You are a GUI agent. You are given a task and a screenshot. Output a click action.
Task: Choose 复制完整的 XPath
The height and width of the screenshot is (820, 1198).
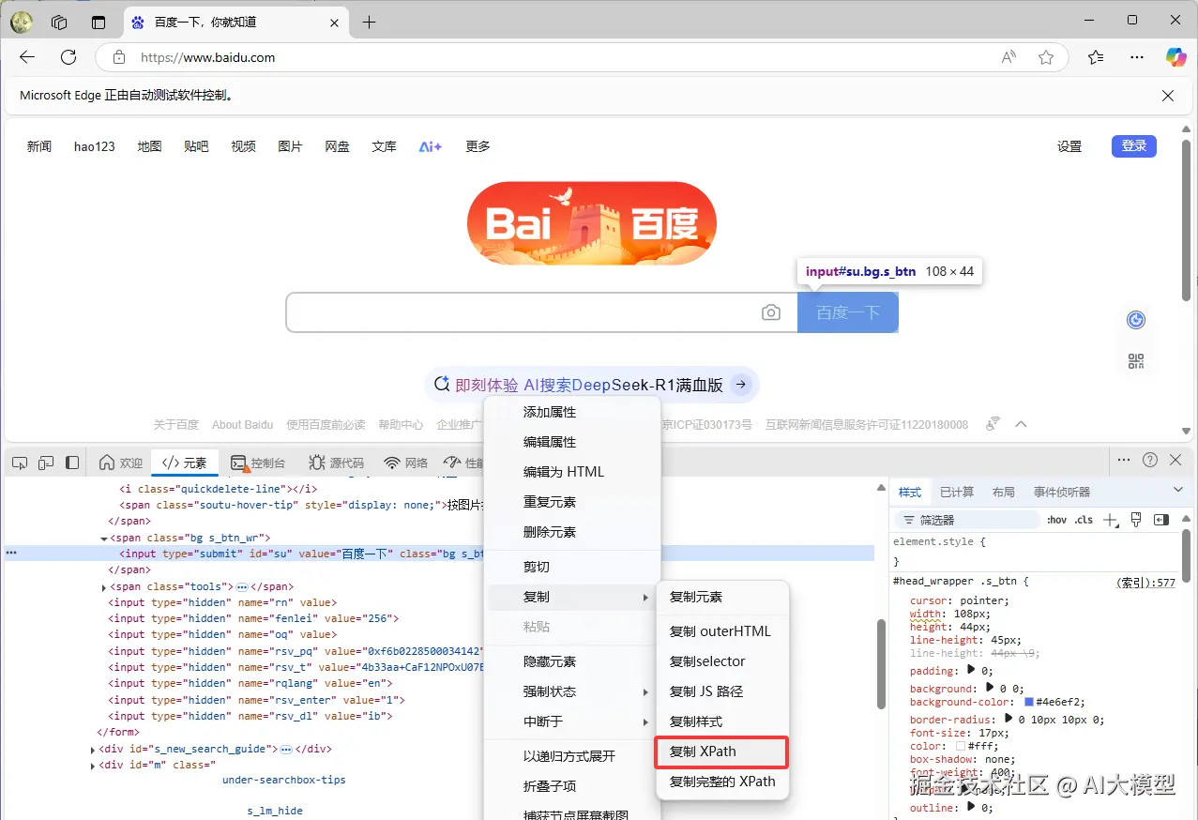pos(722,782)
